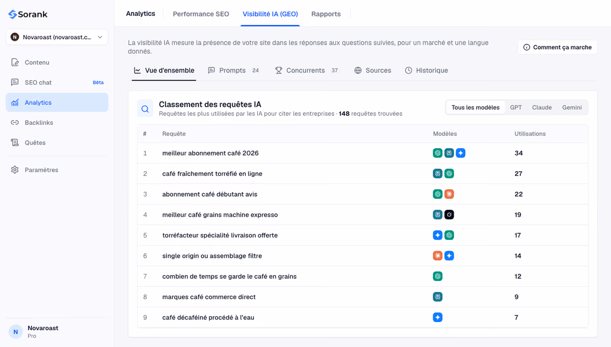Image resolution: width=611 pixels, height=347 pixels.
Task: Click black Grok icon in "machine expresso" row
Action: pyautogui.click(x=449, y=215)
